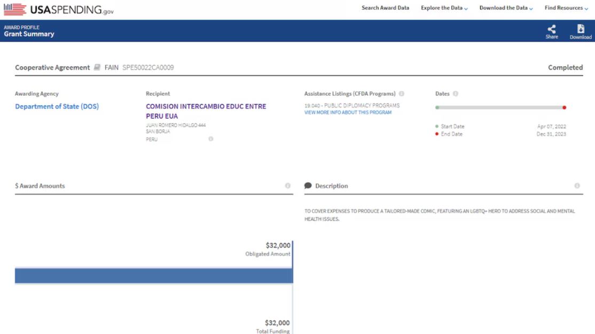Image resolution: width=595 pixels, height=334 pixels.
Task: Open Search Award Data page
Action: [x=385, y=7]
